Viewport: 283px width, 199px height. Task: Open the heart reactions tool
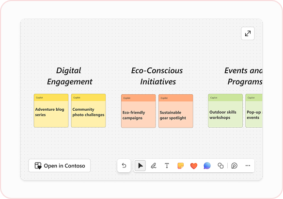[194, 166]
